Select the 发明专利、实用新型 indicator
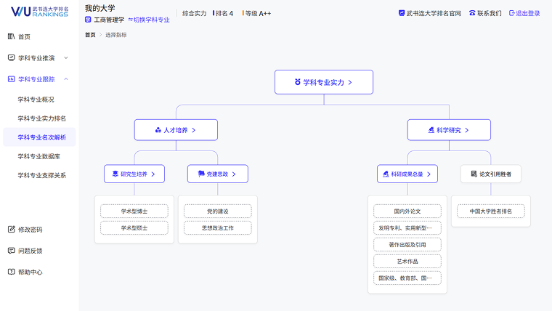The height and width of the screenshot is (311, 552). click(407, 228)
